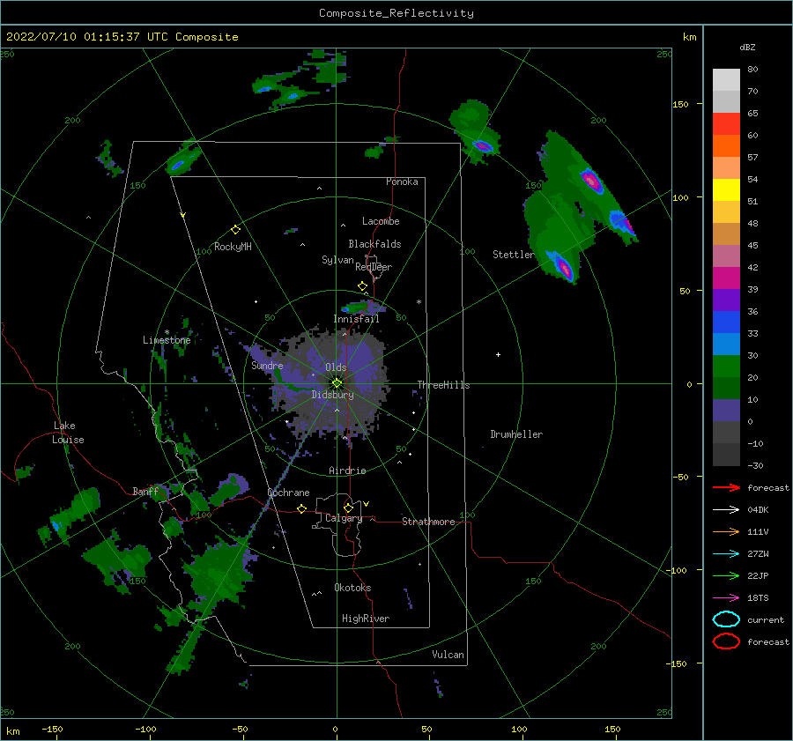Click the orange 111V arrow in legend

pyautogui.click(x=726, y=531)
